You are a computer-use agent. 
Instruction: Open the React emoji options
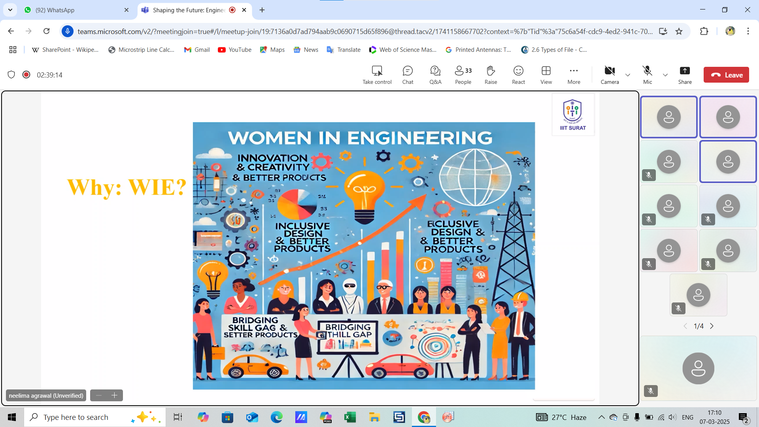point(518,75)
